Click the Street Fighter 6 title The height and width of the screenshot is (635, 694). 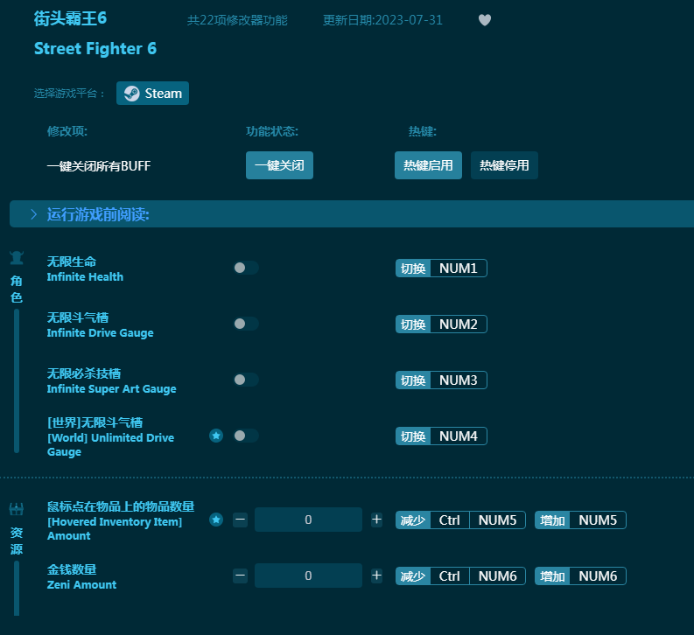coord(95,49)
